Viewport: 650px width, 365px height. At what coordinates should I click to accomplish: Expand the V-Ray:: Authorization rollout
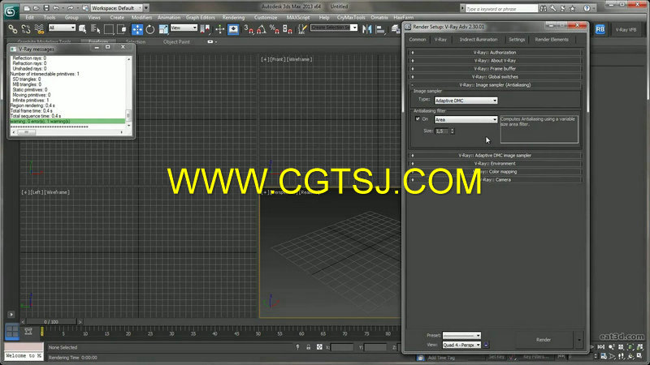[495, 53]
